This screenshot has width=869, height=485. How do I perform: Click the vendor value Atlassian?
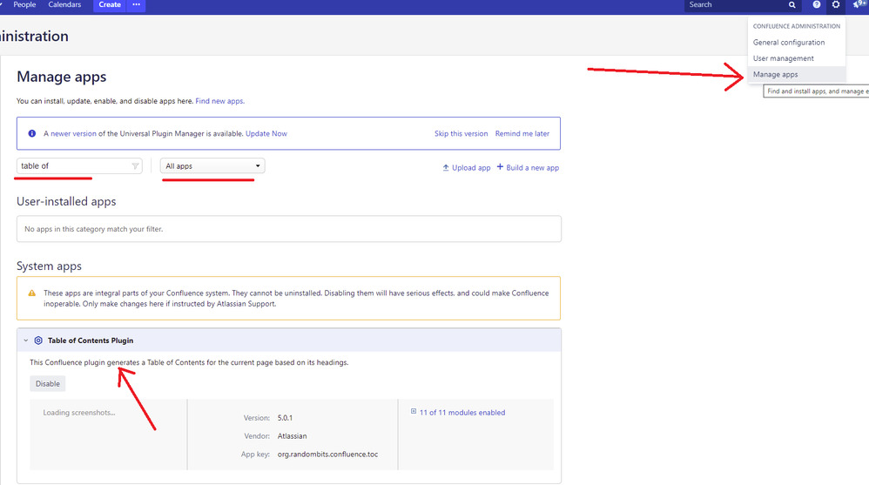tap(292, 436)
